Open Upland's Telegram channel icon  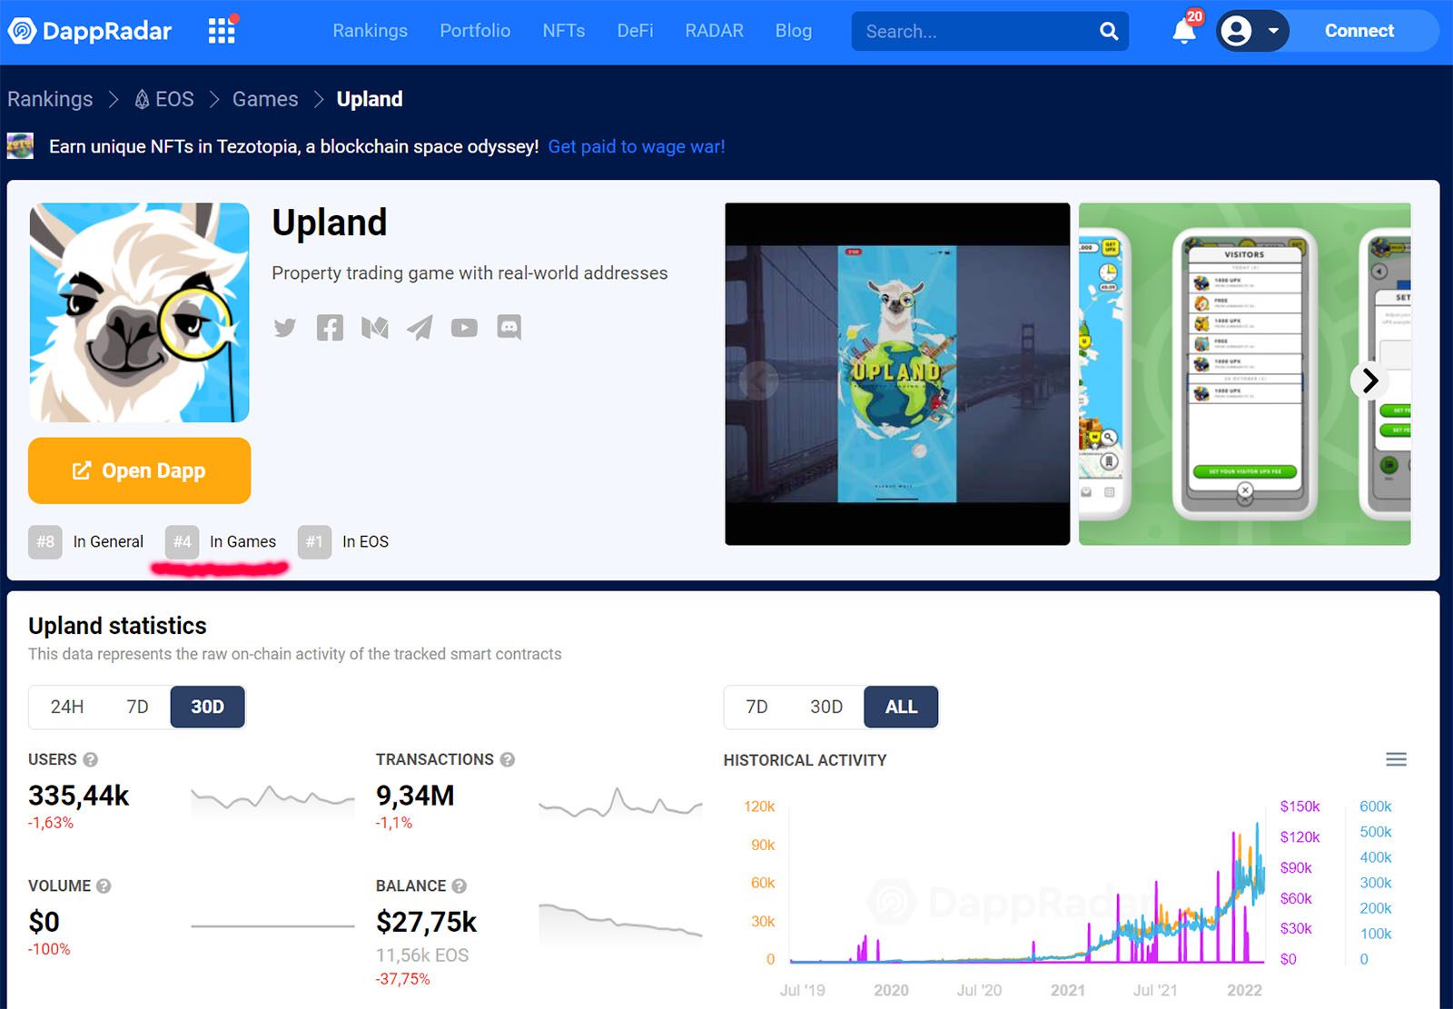pos(420,328)
